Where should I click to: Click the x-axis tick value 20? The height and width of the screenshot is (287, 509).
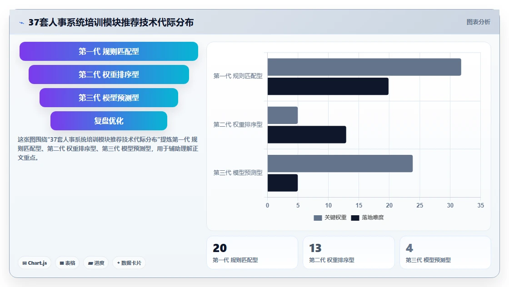389,205
